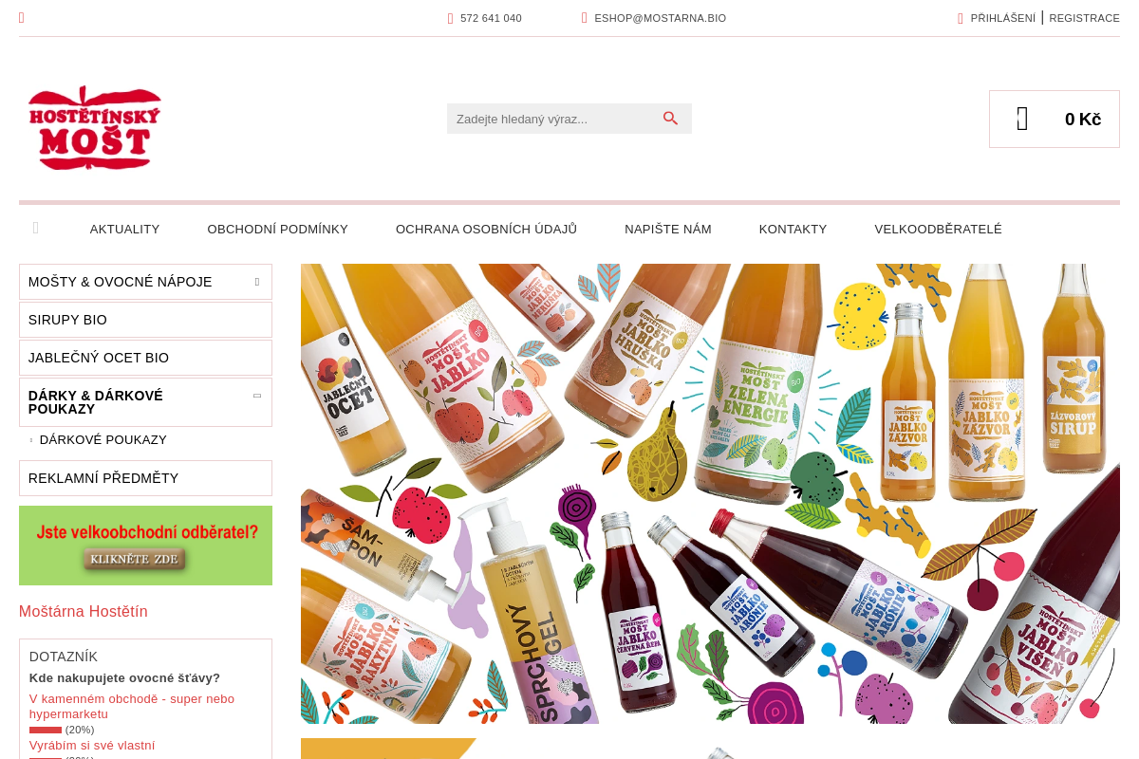Click the Mošty & ovocné nápoje category label

point(121,282)
